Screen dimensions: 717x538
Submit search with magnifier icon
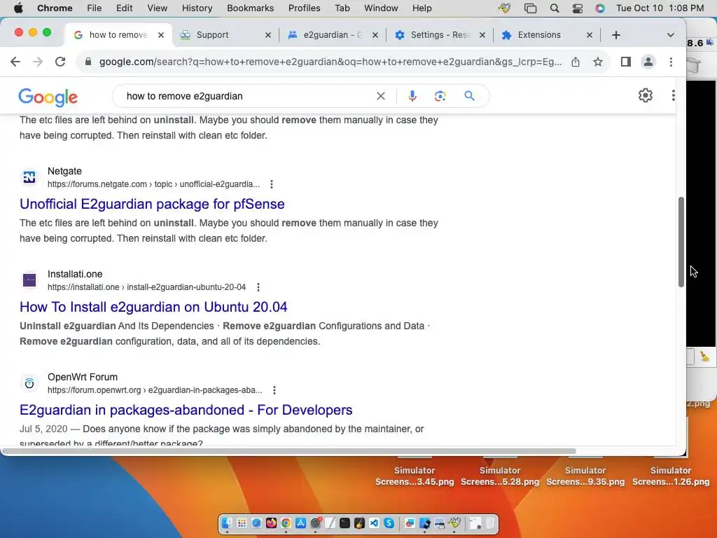tap(469, 96)
